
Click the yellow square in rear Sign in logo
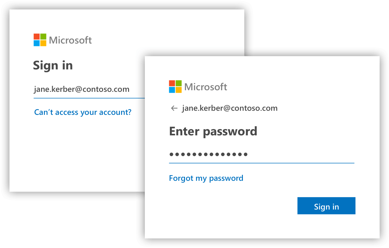pos(43,43)
